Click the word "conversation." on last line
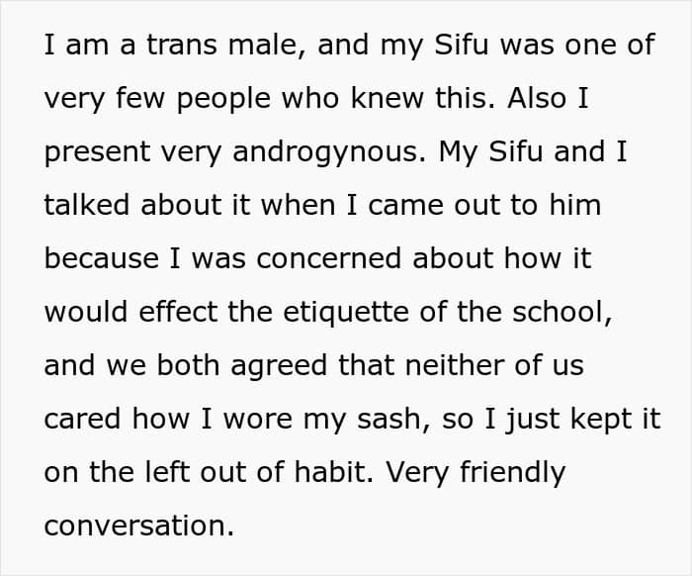The height and width of the screenshot is (576, 692). 139,526
